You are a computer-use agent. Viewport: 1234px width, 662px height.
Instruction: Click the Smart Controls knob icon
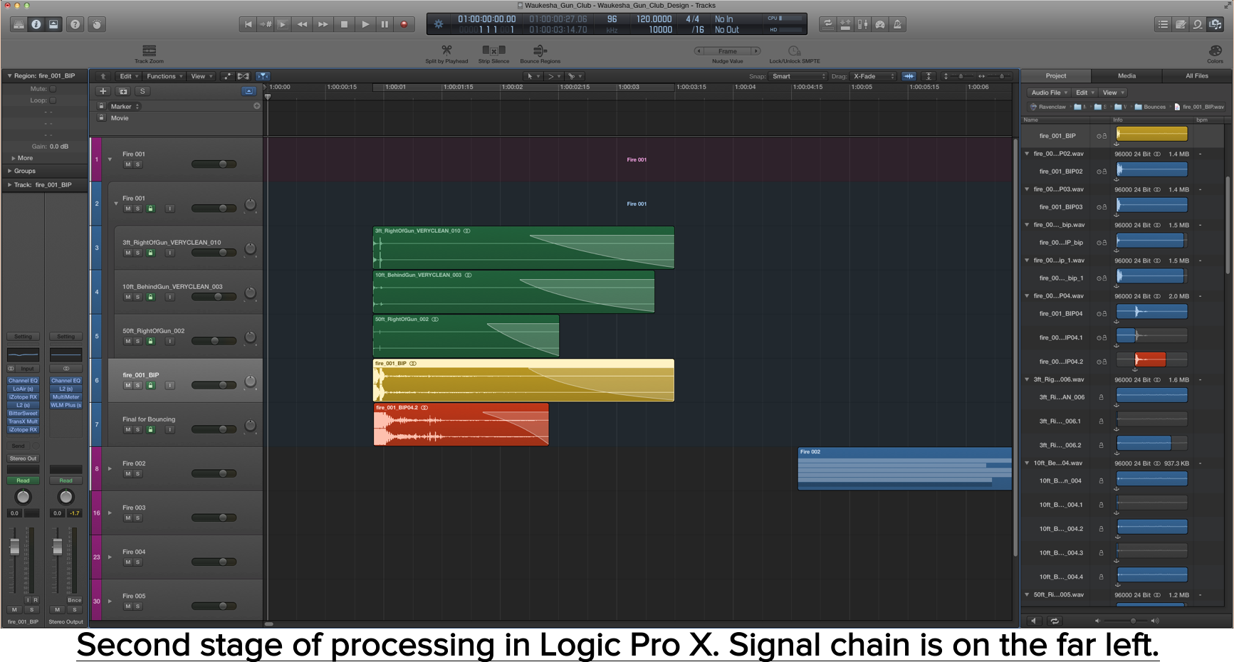(x=98, y=24)
